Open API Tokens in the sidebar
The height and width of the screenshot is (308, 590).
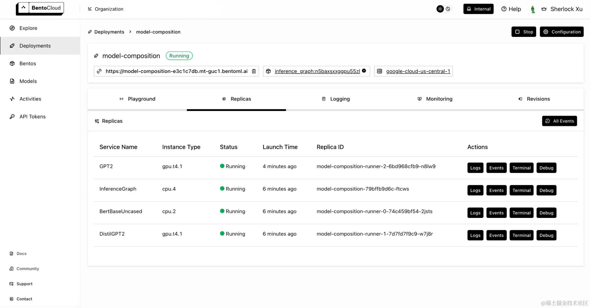(40, 117)
